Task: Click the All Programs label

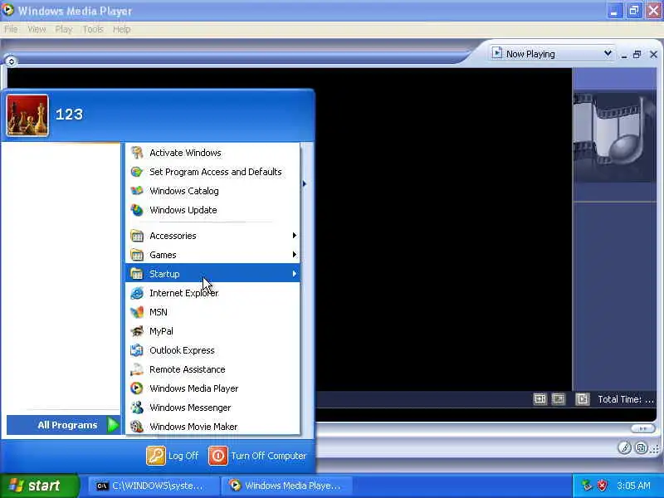Action: coord(67,425)
